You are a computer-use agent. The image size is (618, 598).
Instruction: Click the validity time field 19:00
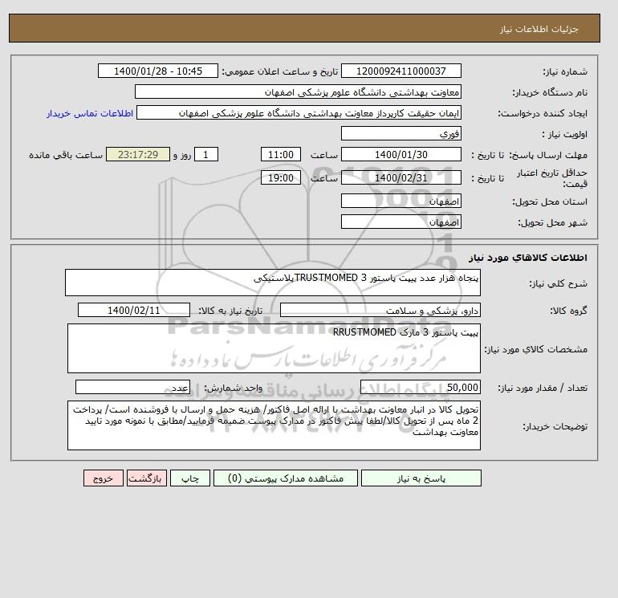pos(281,177)
